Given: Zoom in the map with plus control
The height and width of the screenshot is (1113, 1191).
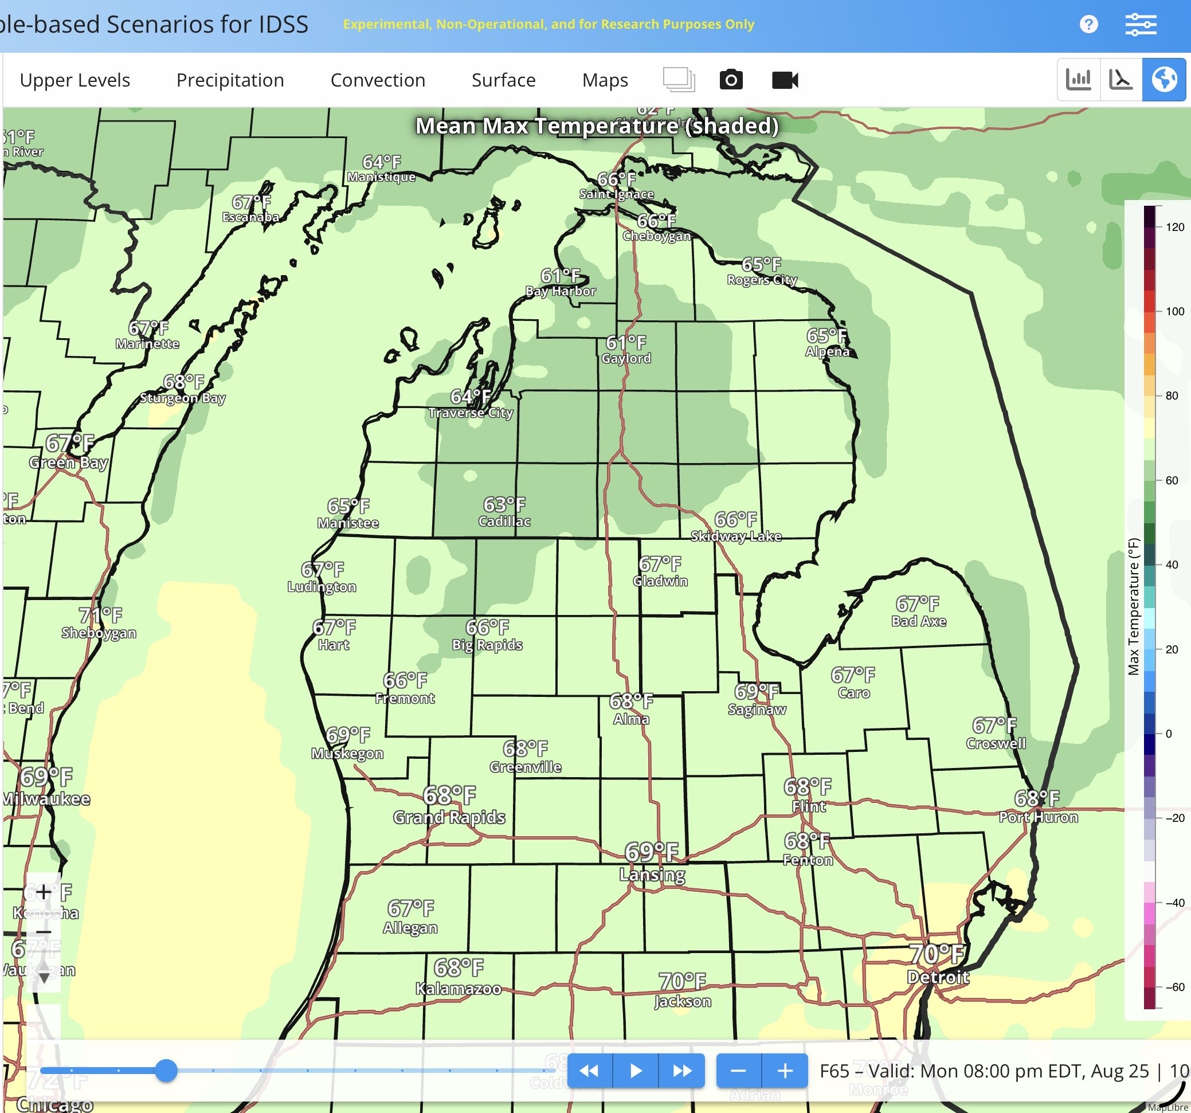Looking at the screenshot, I should [x=43, y=891].
